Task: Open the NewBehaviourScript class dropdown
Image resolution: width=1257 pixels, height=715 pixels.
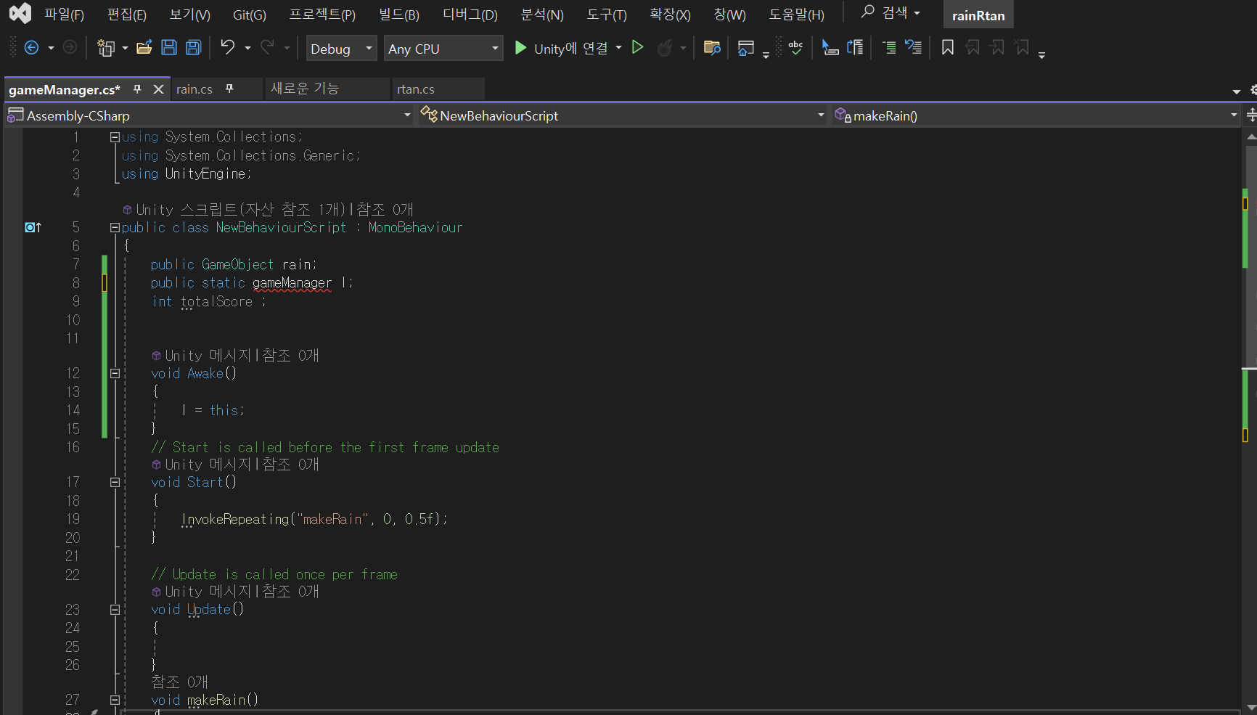Action: point(623,115)
